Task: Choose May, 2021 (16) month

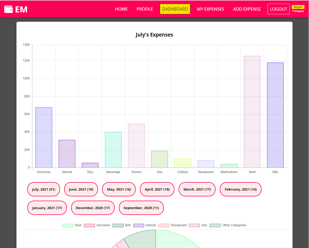Action: point(119,189)
